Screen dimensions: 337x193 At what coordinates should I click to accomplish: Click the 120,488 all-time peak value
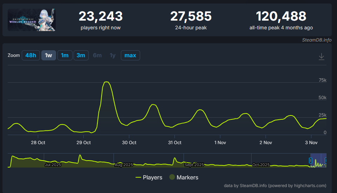(281, 16)
